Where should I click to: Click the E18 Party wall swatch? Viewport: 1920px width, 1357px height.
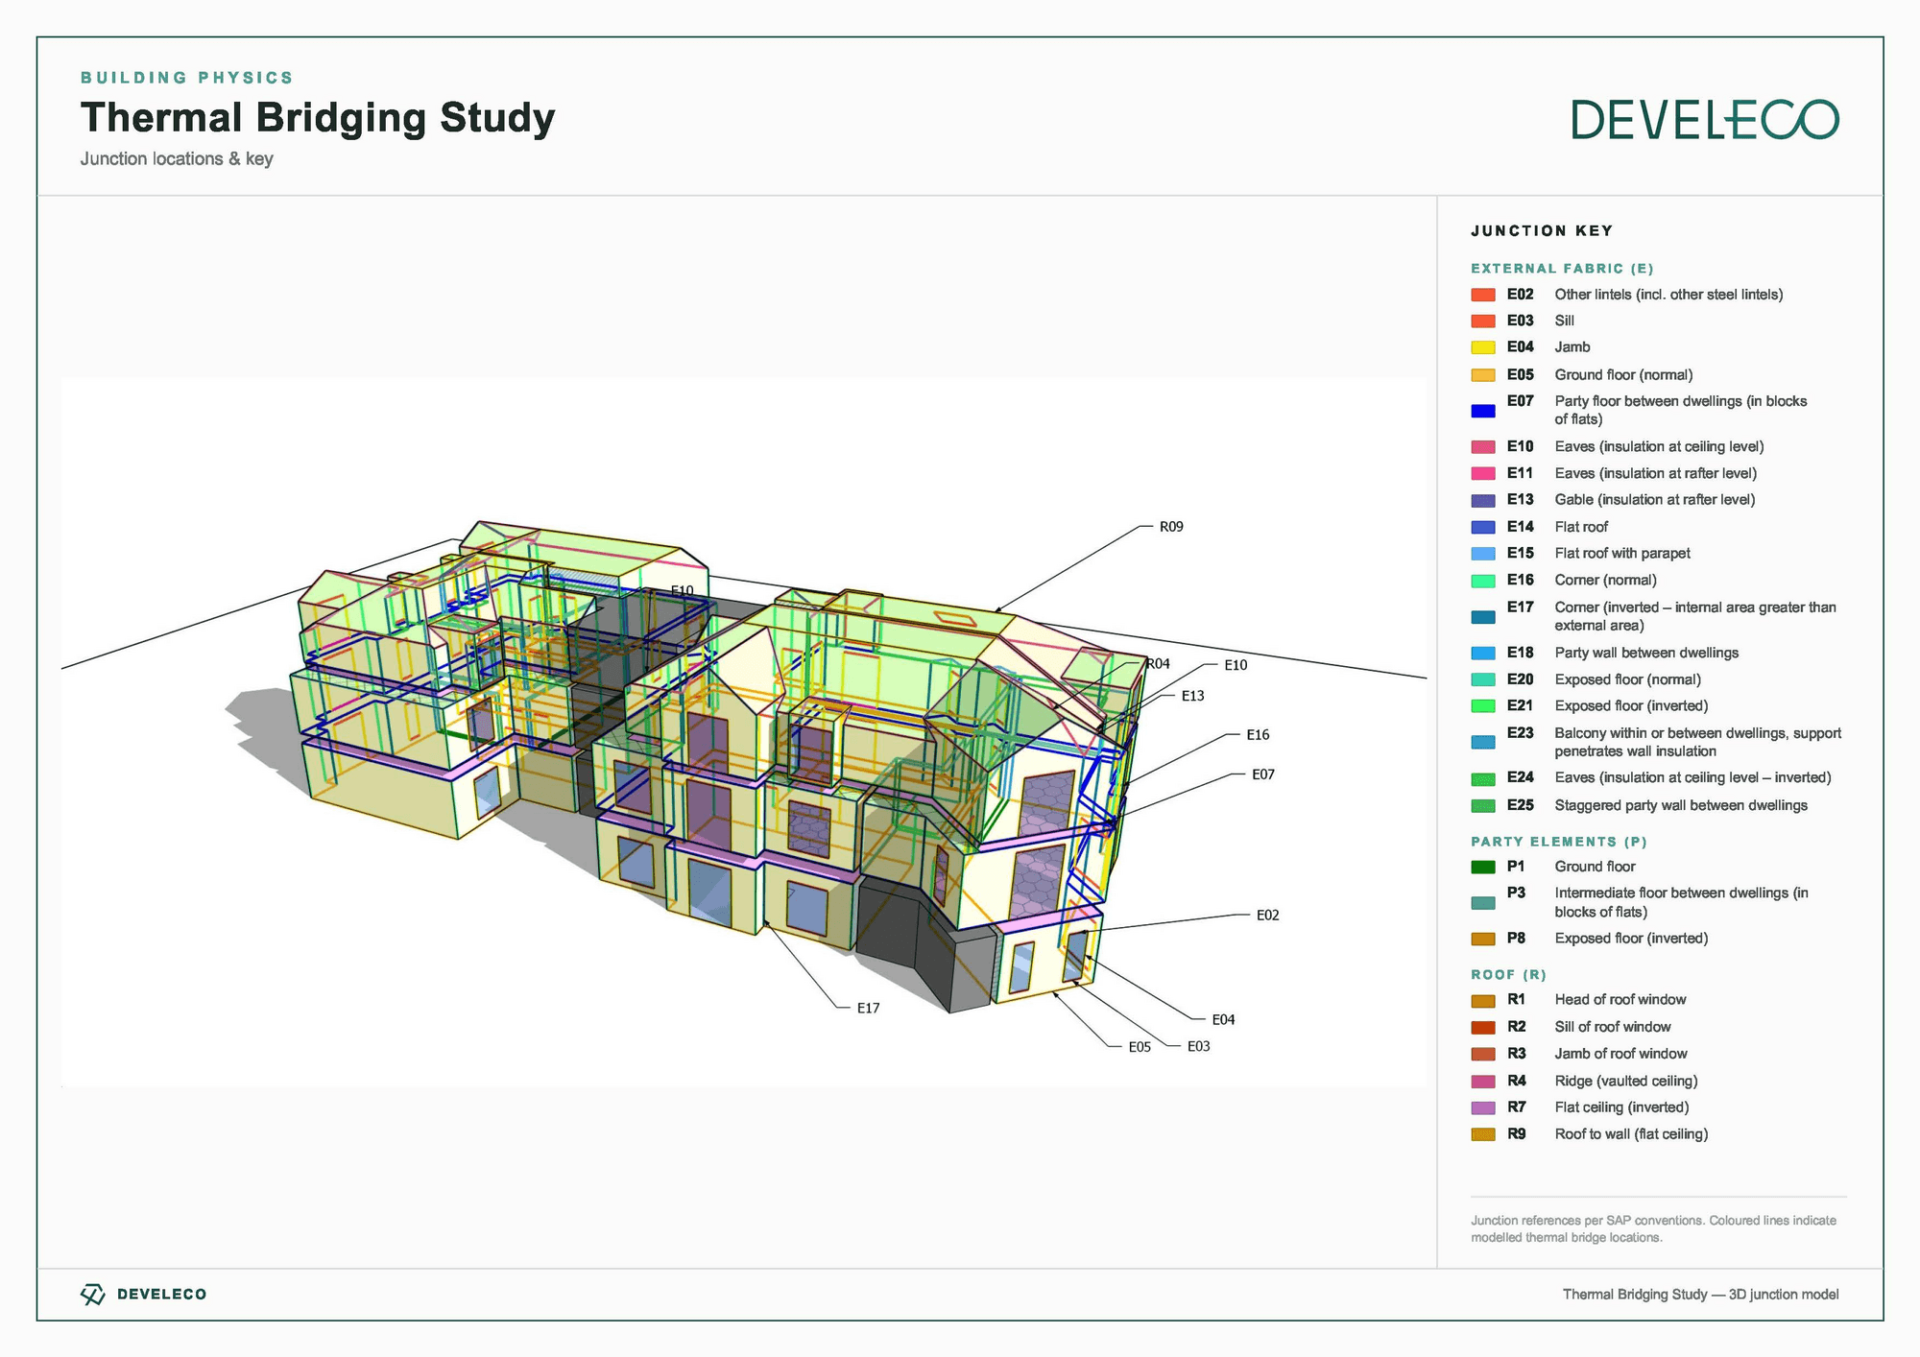1483,653
